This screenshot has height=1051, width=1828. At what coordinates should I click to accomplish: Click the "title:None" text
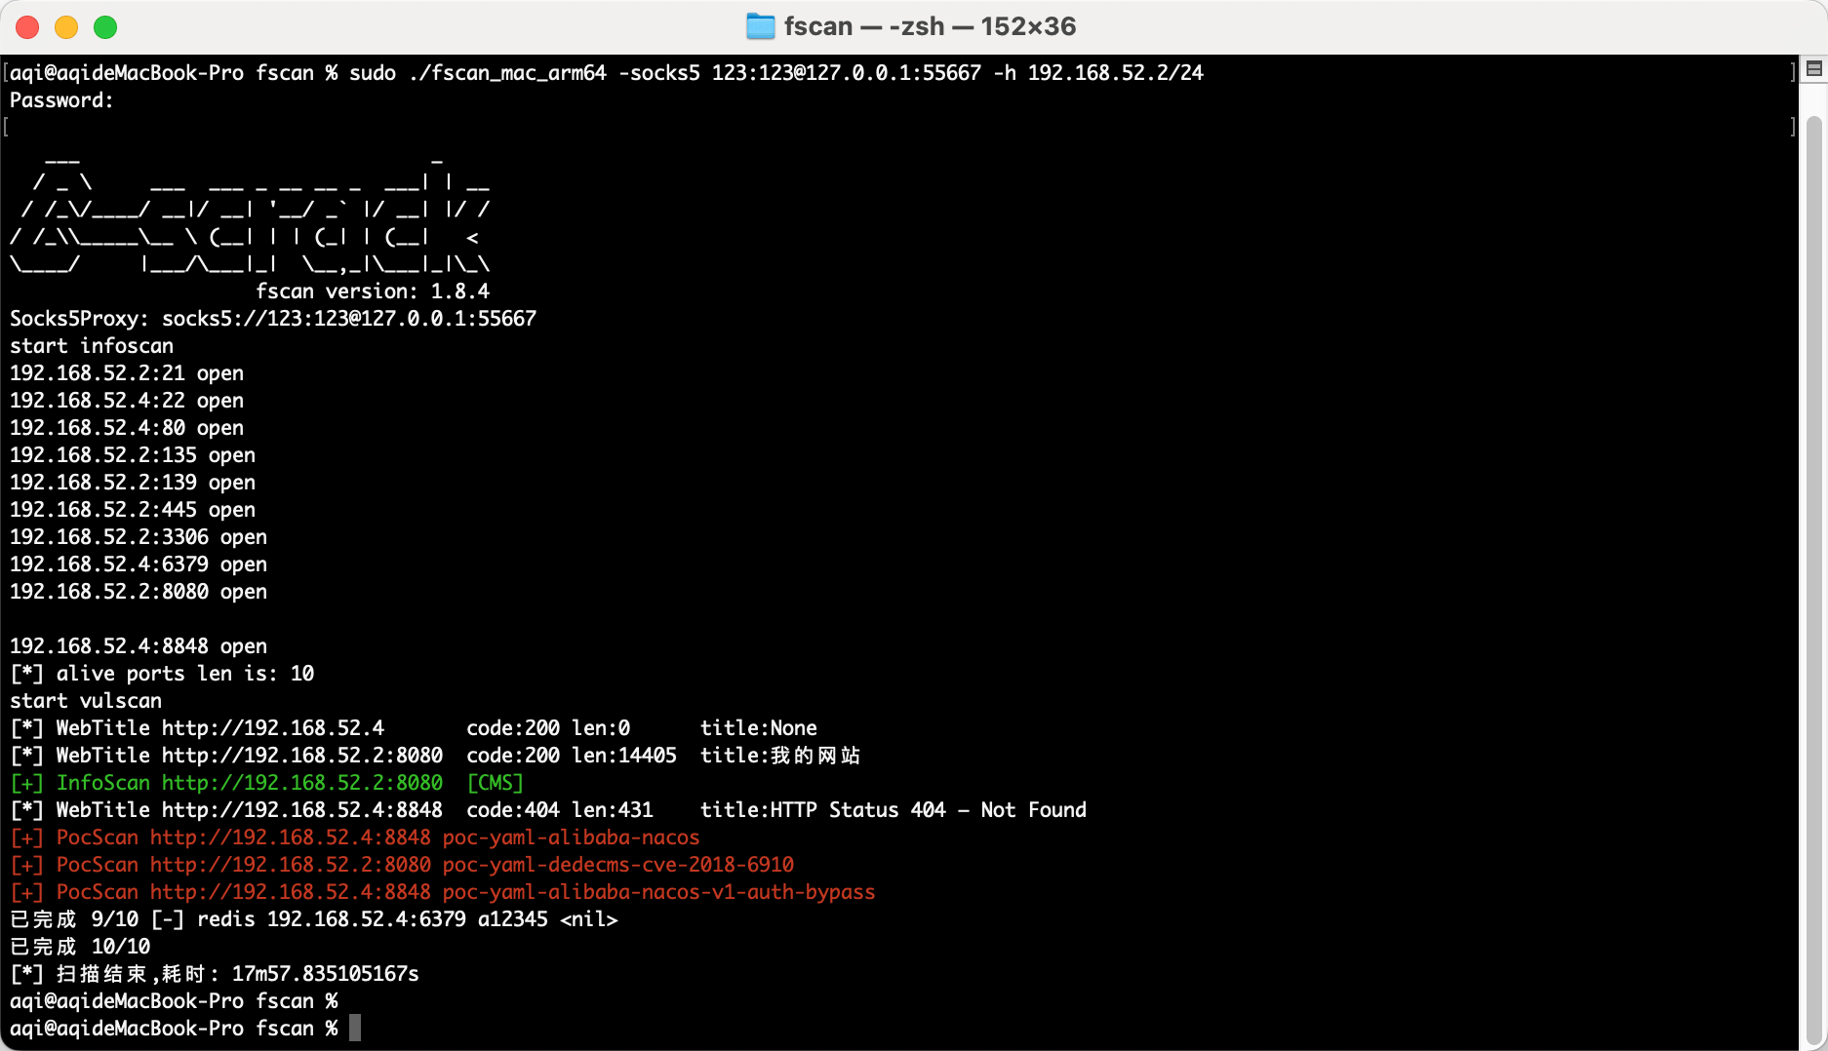pyautogui.click(x=759, y=728)
